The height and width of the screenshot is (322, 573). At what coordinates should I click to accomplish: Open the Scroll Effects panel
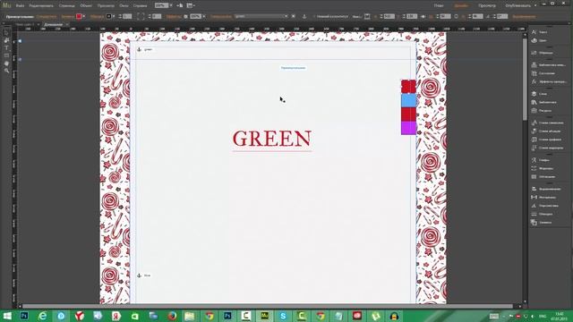coord(549,81)
